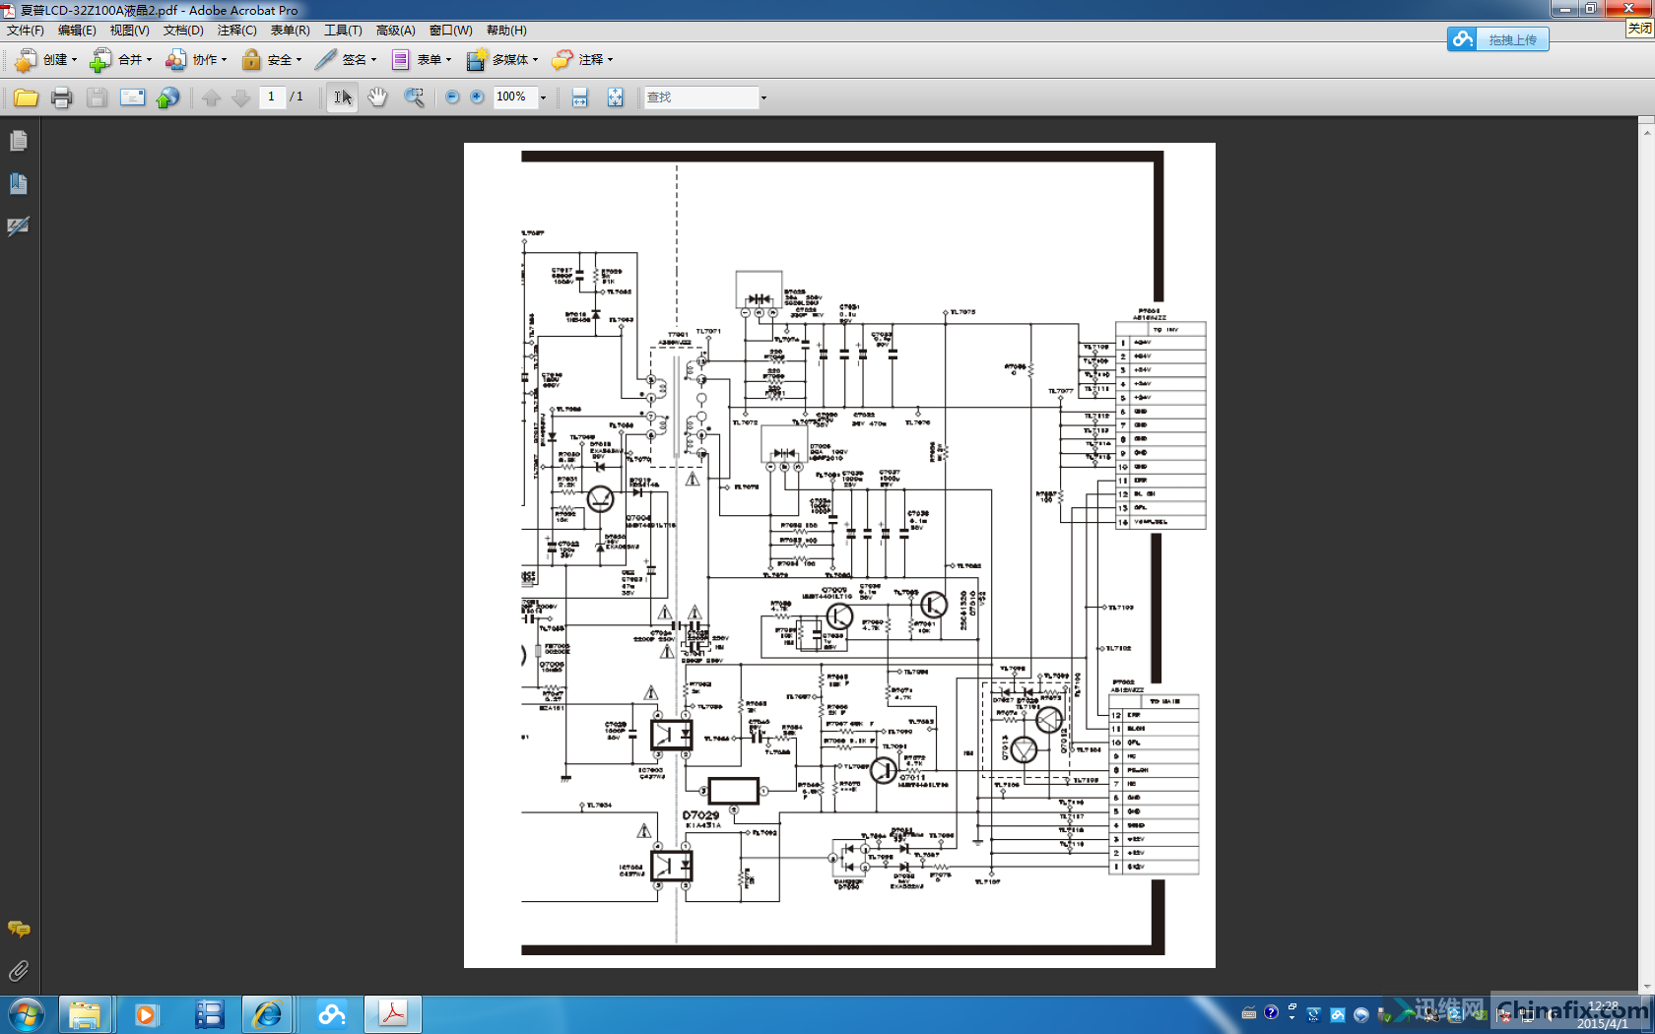Open the Signatures panel in sidebar
Viewport: 1655px width, 1034px height.
tap(19, 226)
